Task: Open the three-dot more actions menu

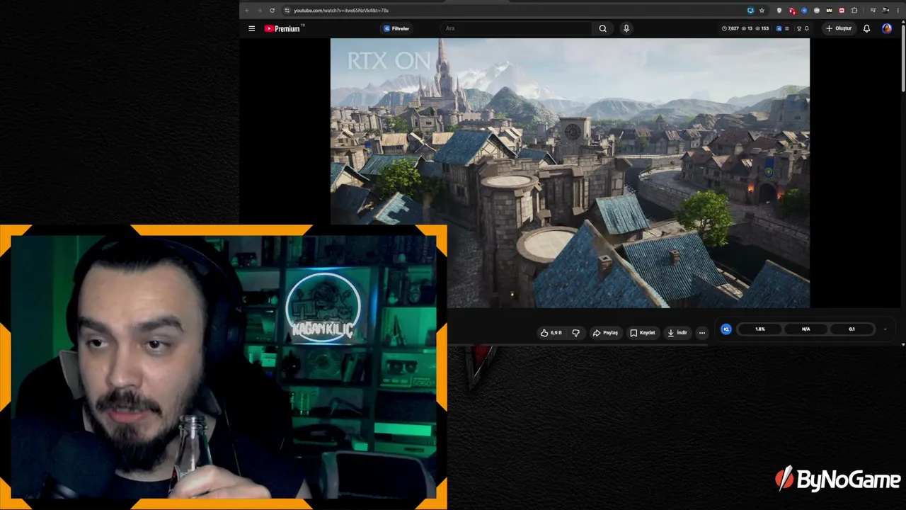Action: click(702, 333)
